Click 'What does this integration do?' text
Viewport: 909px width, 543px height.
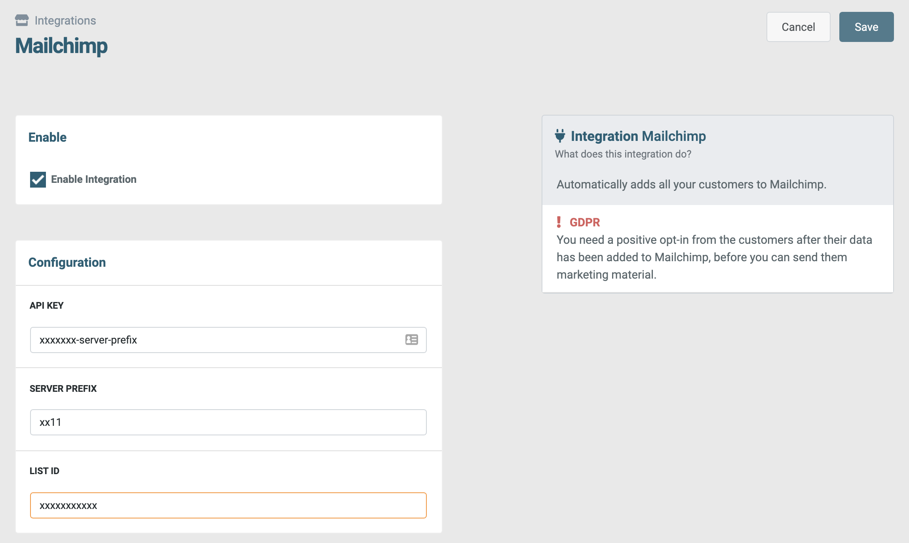pos(623,154)
